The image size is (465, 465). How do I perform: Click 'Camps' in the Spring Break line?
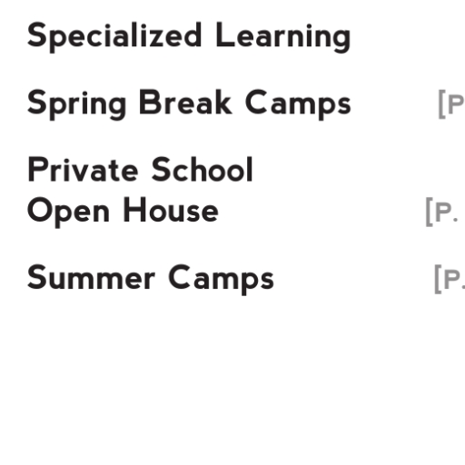298,104
